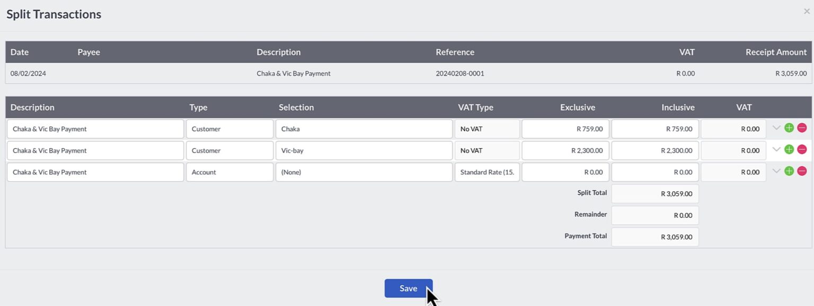The height and width of the screenshot is (306, 814).
Task: Expand the chevron on the Account row
Action: [776, 171]
